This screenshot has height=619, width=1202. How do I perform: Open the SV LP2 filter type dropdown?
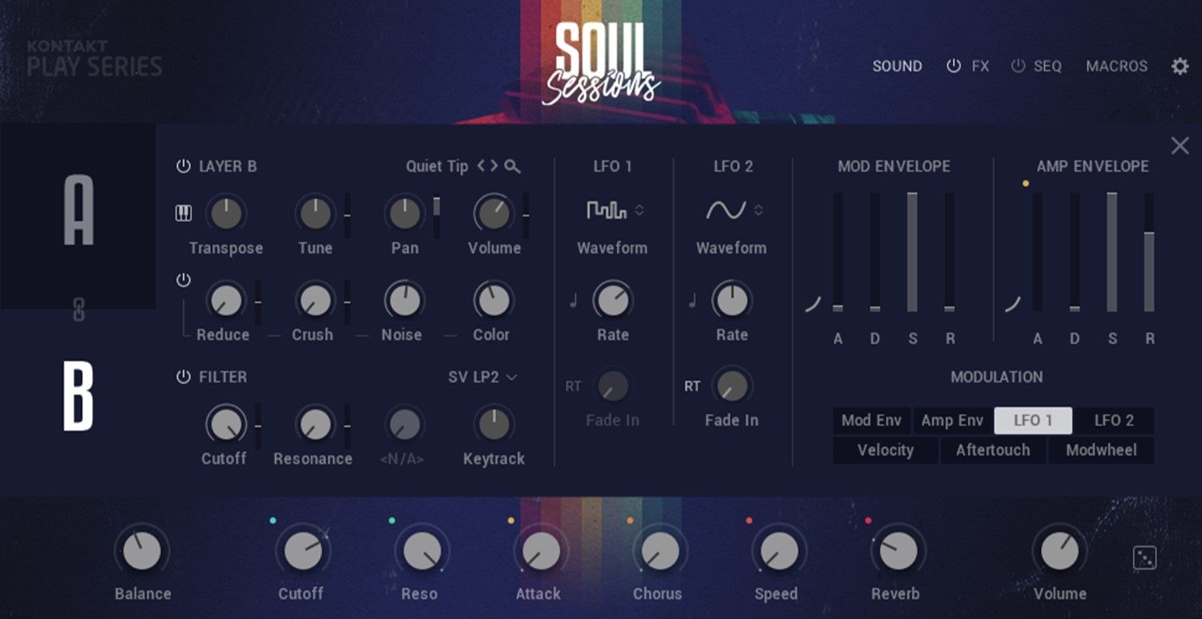click(x=482, y=376)
